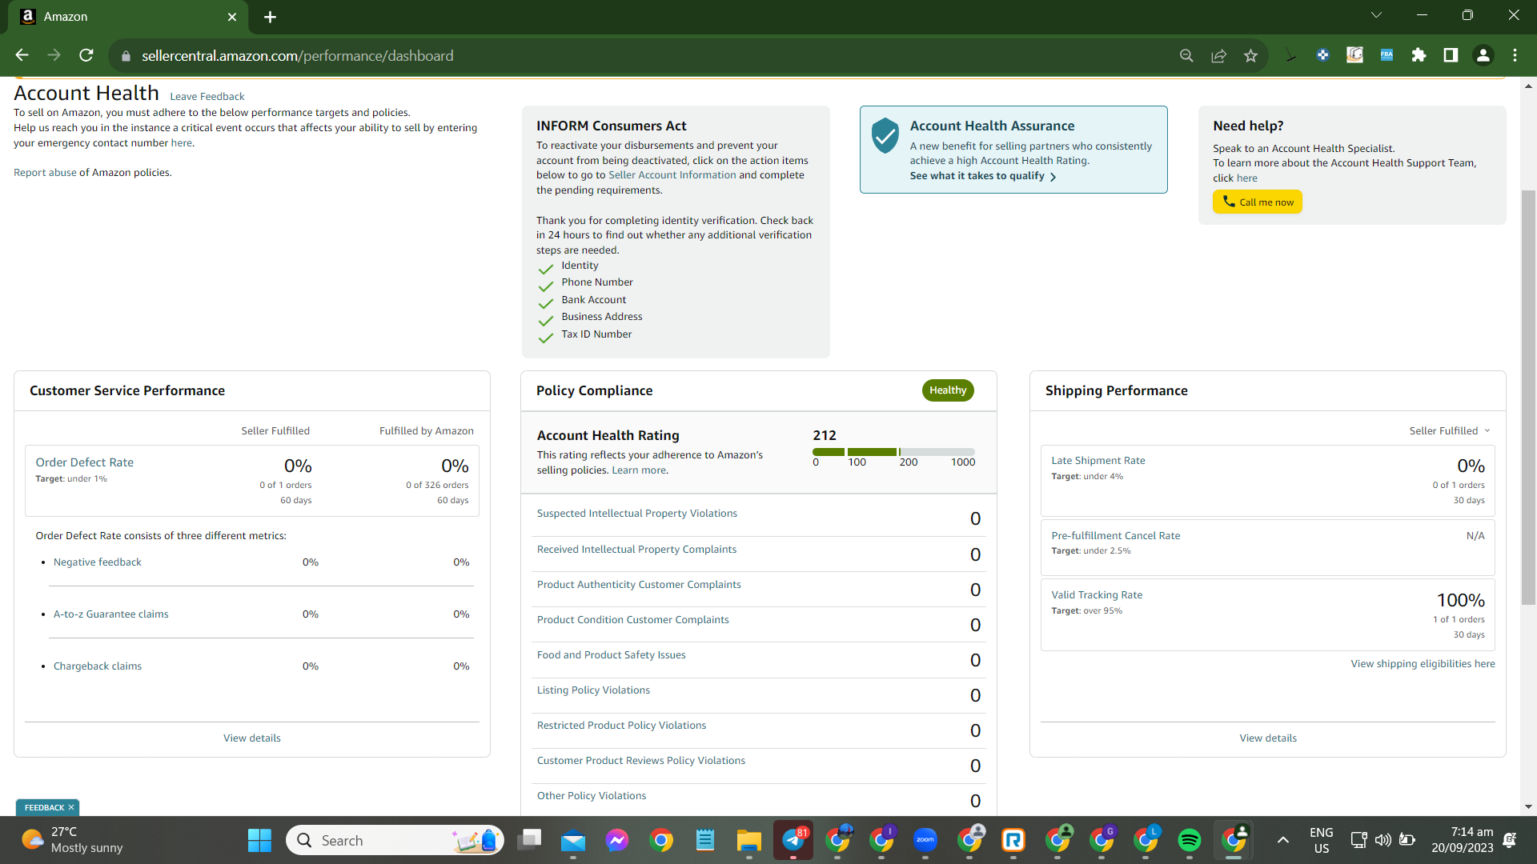
Task: Close the FEEDBACK tab with its X
Action: pos(71,808)
